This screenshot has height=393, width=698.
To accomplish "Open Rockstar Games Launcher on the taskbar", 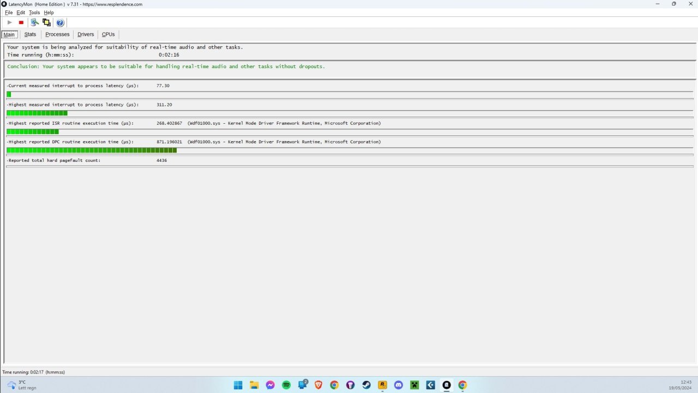I will coord(382,385).
